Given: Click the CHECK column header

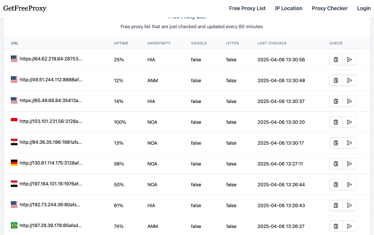Looking at the screenshot, I should (336, 43).
